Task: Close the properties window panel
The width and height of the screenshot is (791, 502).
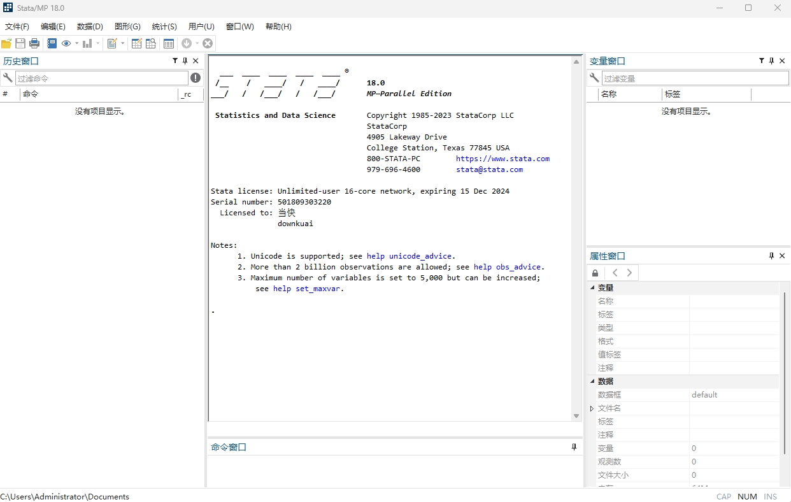Action: [x=782, y=255]
